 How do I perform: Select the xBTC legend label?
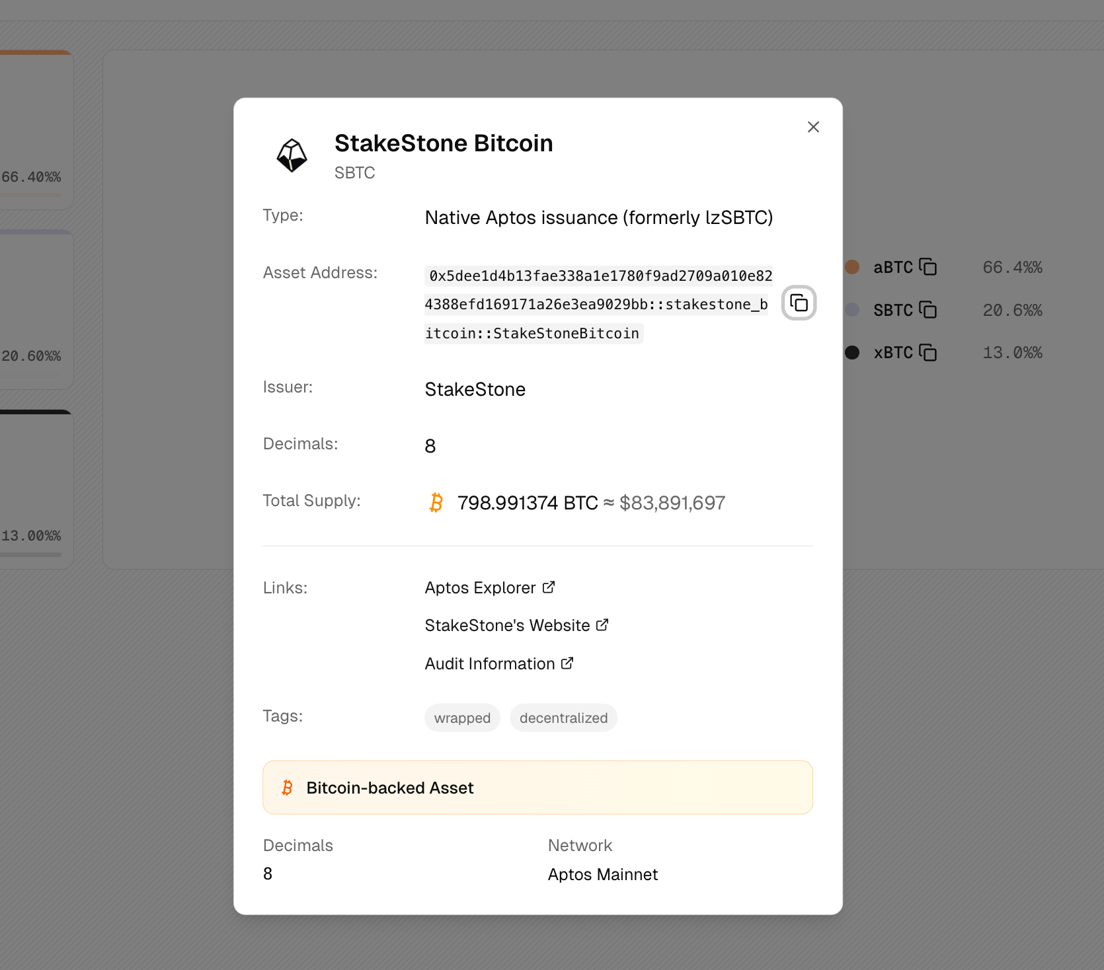point(893,352)
